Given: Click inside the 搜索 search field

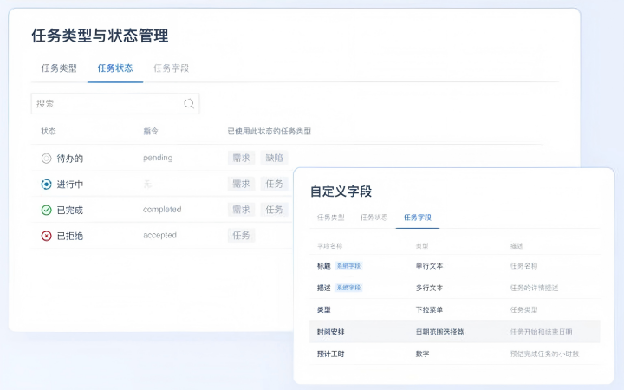Looking at the screenshot, I should coord(104,104).
